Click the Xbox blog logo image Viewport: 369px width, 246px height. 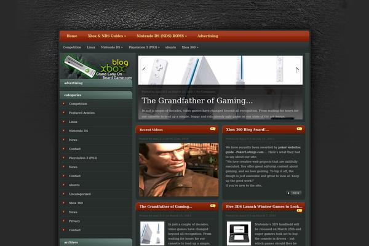(x=97, y=67)
